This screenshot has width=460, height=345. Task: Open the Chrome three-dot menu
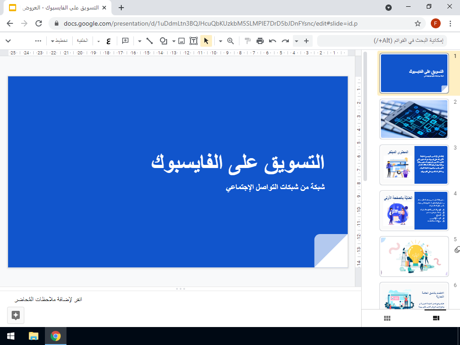click(450, 23)
